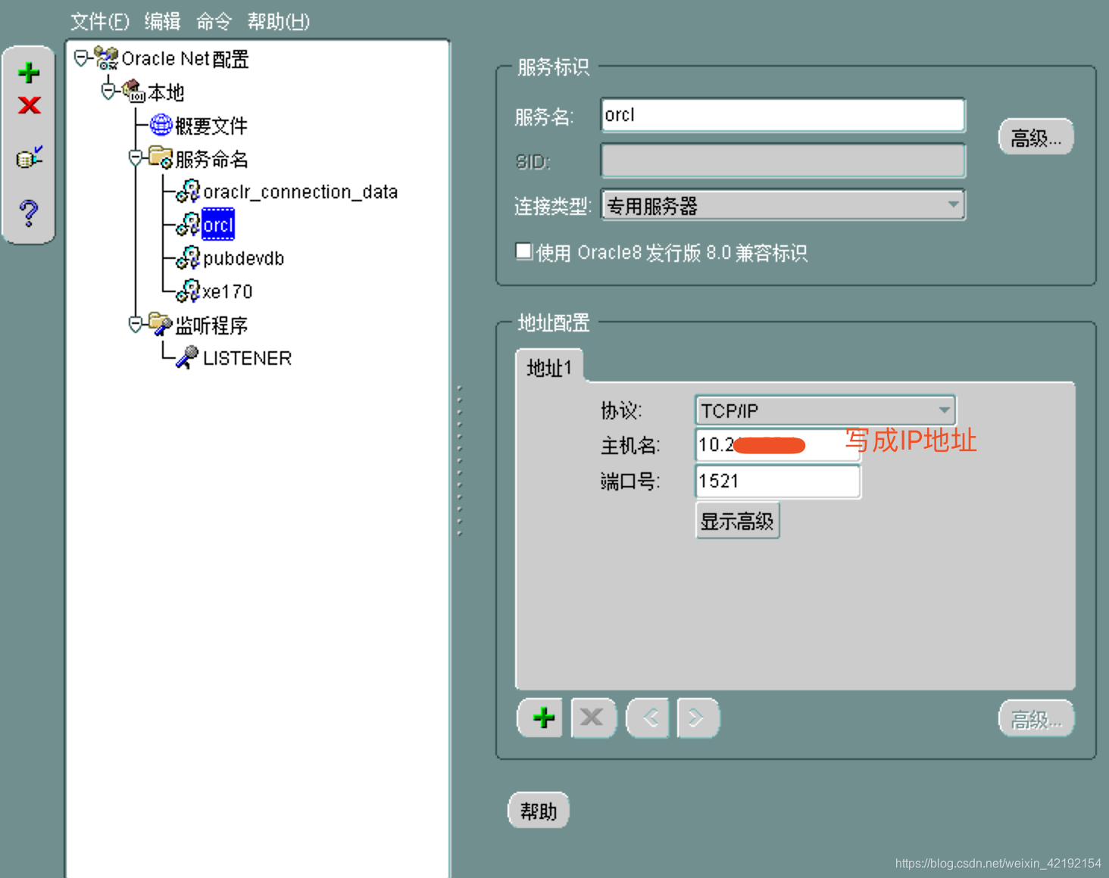This screenshot has height=878, width=1109.
Task: Collapse the 服务命名 tree node
Action: pyautogui.click(x=136, y=158)
